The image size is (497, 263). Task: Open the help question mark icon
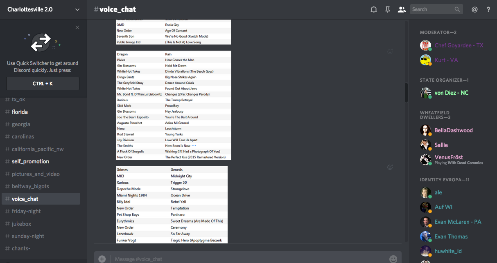click(488, 9)
